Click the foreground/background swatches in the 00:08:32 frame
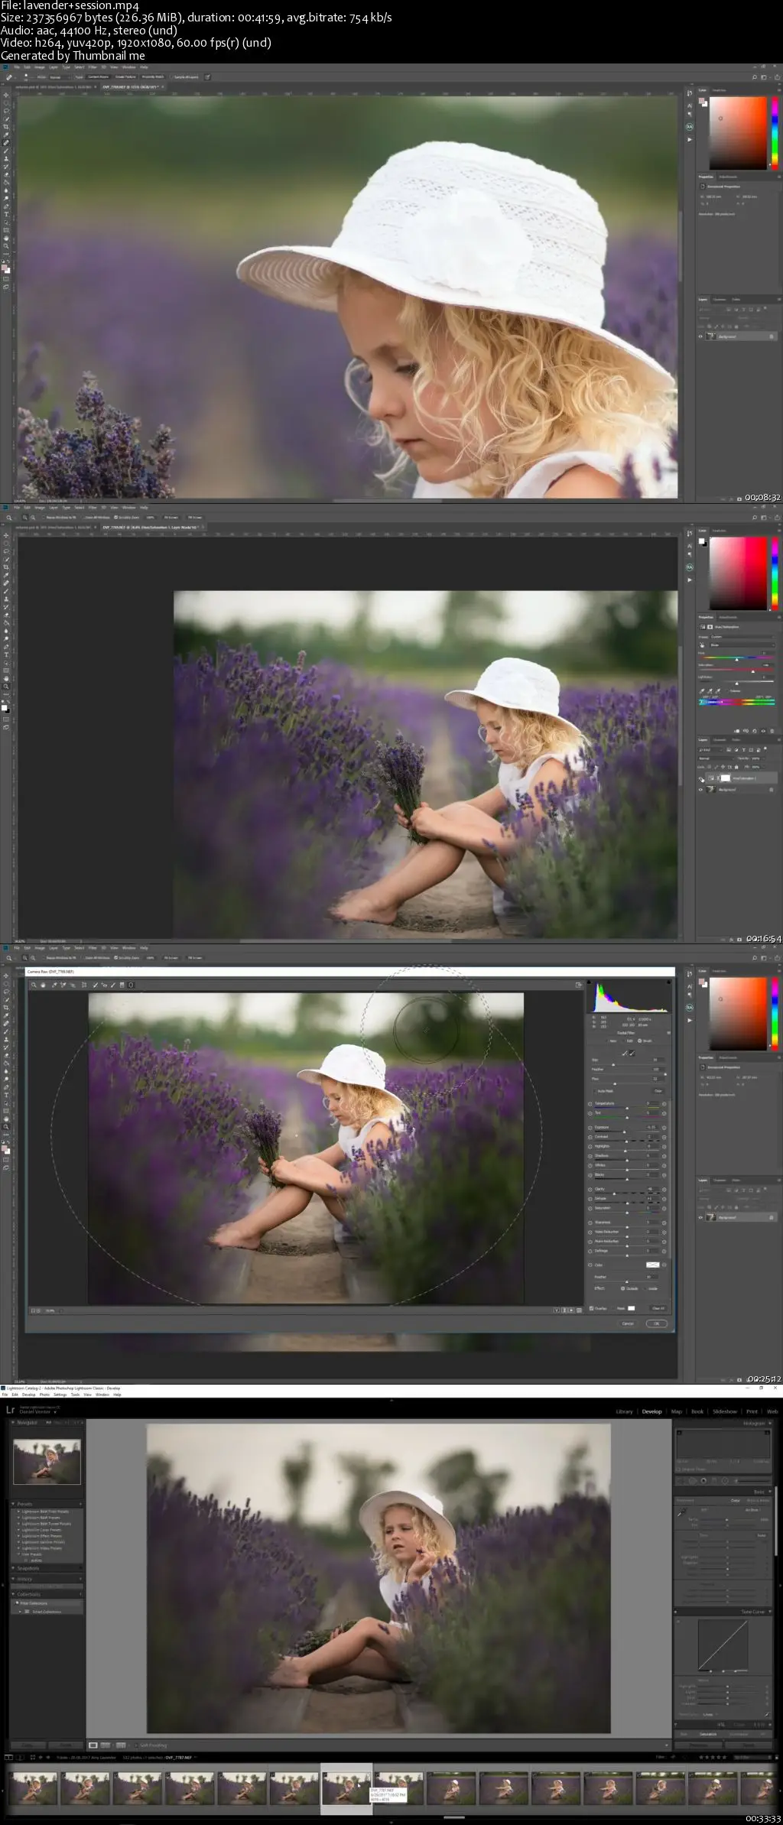Image resolution: width=783 pixels, height=1825 pixels. coord(6,269)
